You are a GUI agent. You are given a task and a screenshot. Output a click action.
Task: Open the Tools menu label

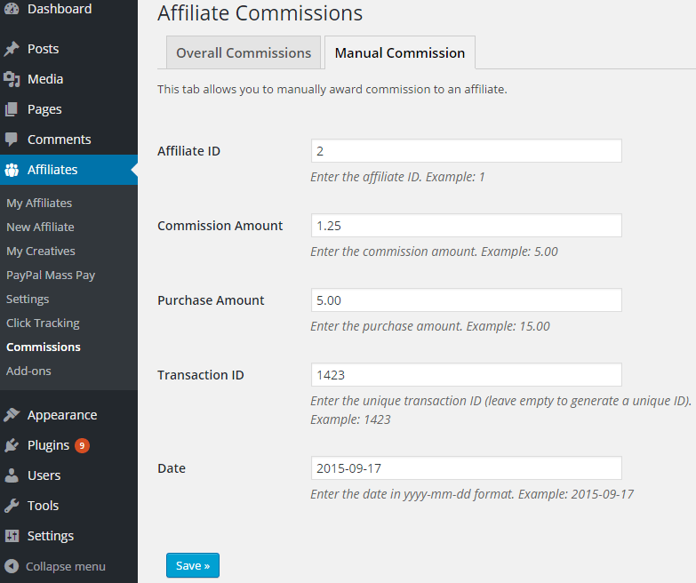43,506
